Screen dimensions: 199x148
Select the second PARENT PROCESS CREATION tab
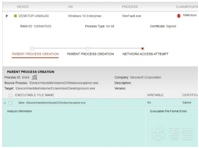(90, 54)
